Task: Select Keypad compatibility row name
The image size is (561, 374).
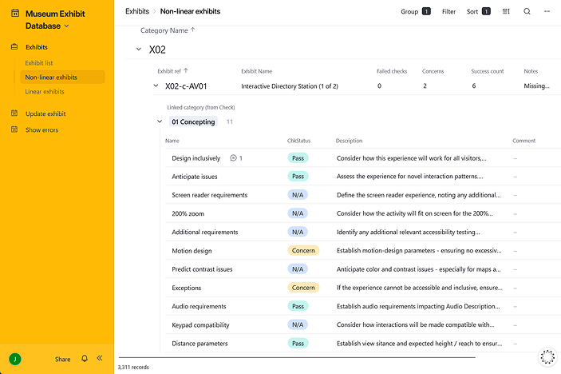Action: [x=200, y=325]
